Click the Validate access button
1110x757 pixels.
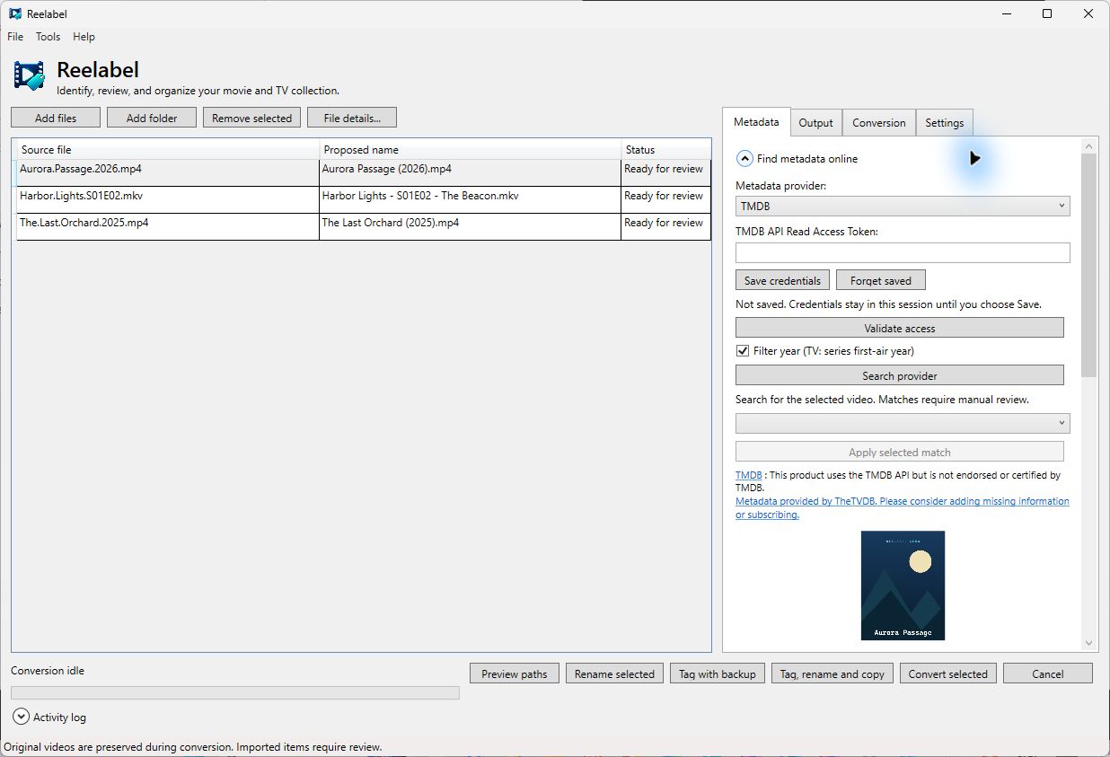click(900, 328)
